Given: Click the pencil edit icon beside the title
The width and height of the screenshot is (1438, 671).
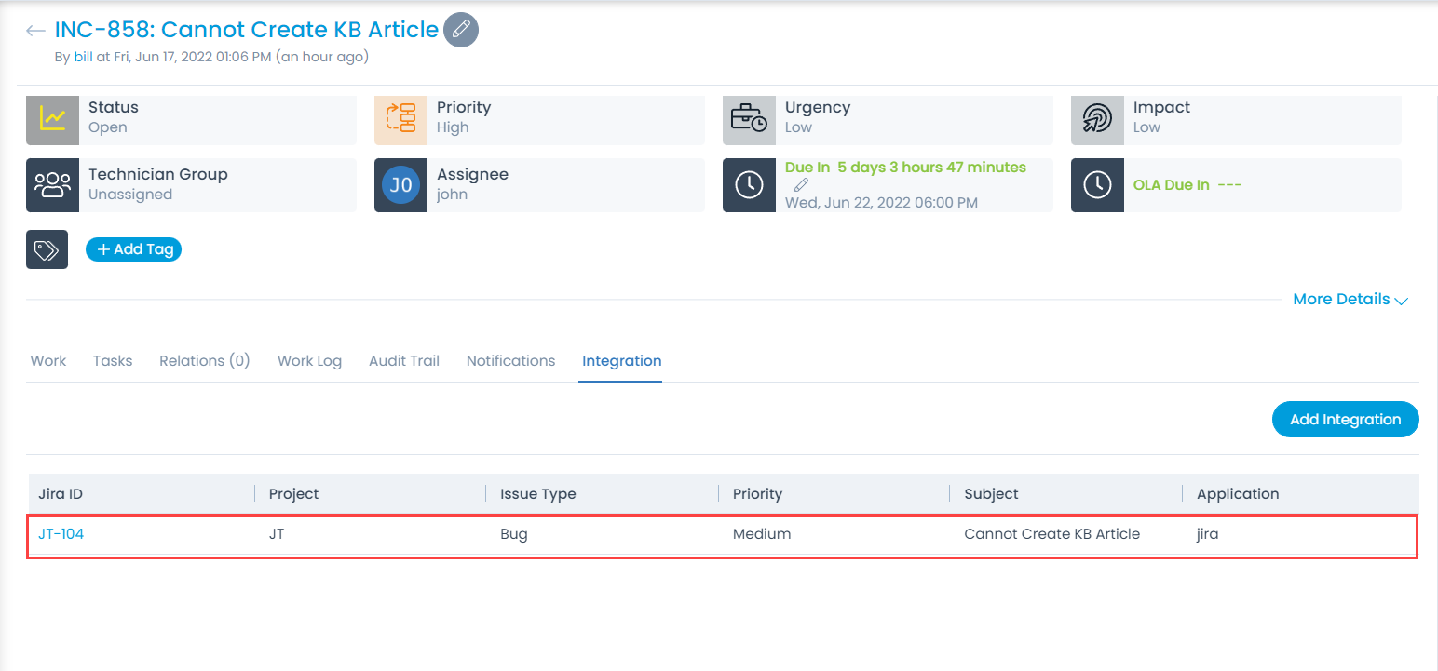Looking at the screenshot, I should coord(460,30).
